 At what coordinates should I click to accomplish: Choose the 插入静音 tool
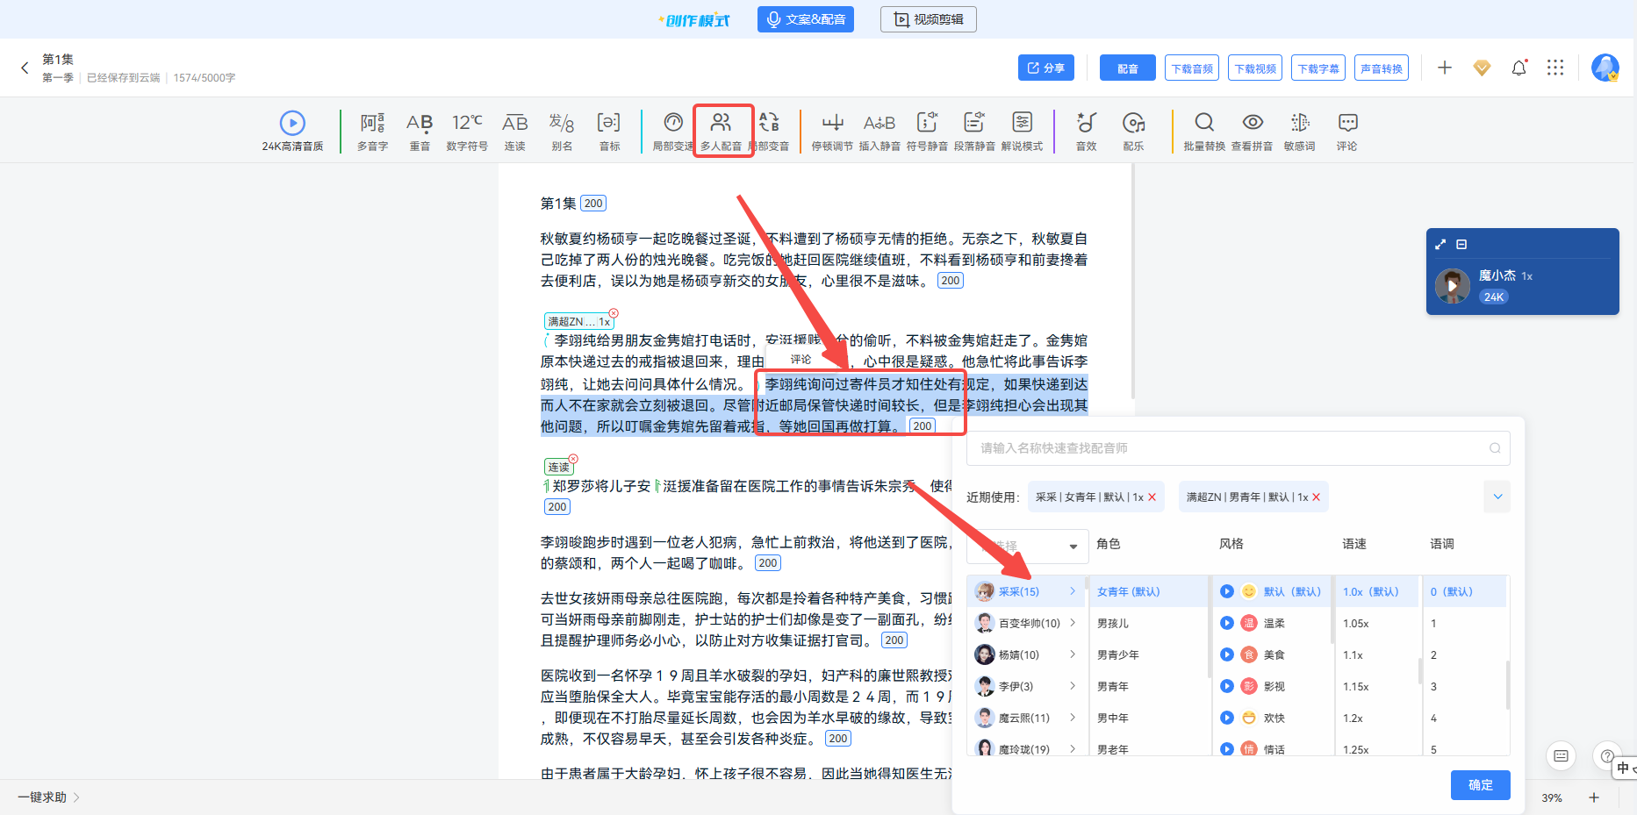point(880,132)
